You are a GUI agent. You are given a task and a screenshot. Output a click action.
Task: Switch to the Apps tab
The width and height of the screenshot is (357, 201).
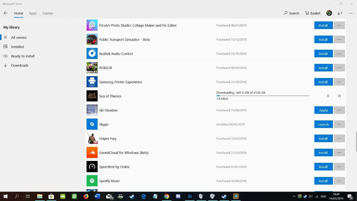click(33, 13)
